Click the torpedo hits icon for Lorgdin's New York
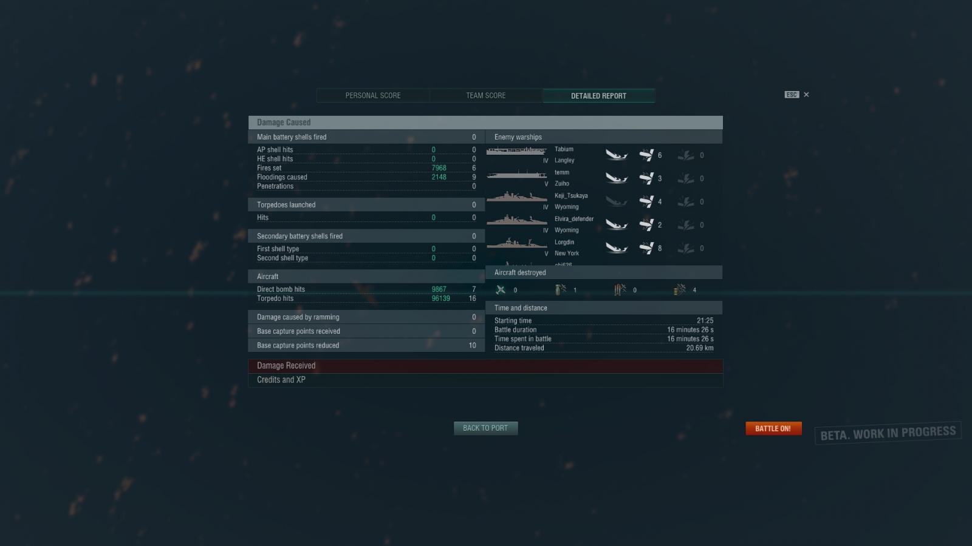972x546 pixels. (x=646, y=248)
